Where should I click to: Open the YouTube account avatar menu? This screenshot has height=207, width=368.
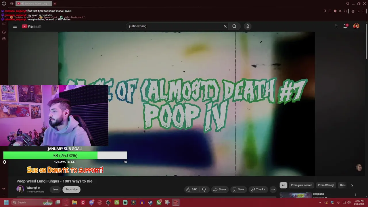[356, 26]
